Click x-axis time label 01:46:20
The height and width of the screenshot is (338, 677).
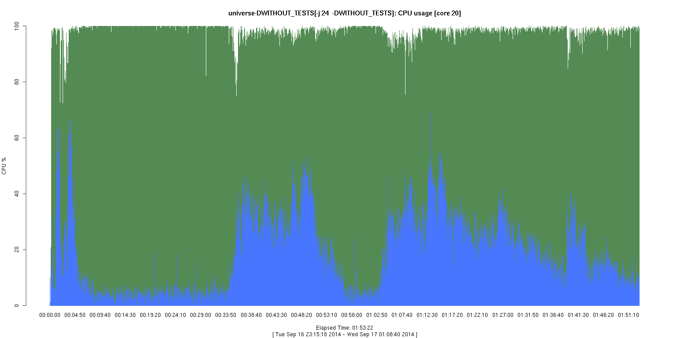tap(603, 315)
